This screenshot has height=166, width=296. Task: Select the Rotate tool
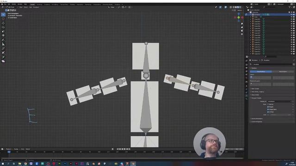click(3, 27)
